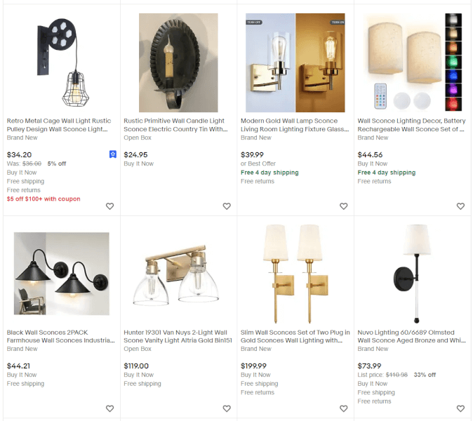Watch the Hunter Van Nuys vanity light
The height and width of the screenshot is (421, 473).
pyautogui.click(x=227, y=408)
